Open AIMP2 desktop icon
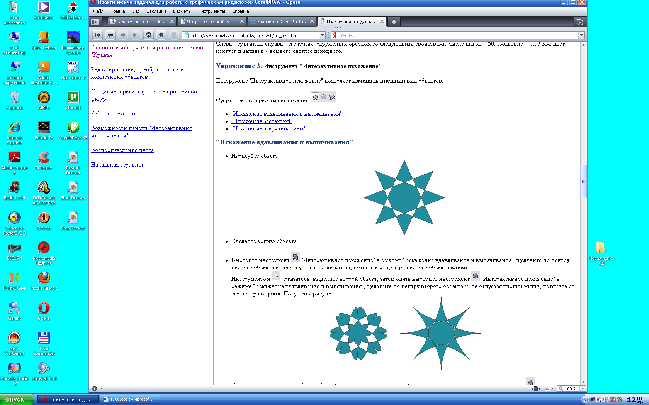649x405 pixels. click(x=44, y=101)
